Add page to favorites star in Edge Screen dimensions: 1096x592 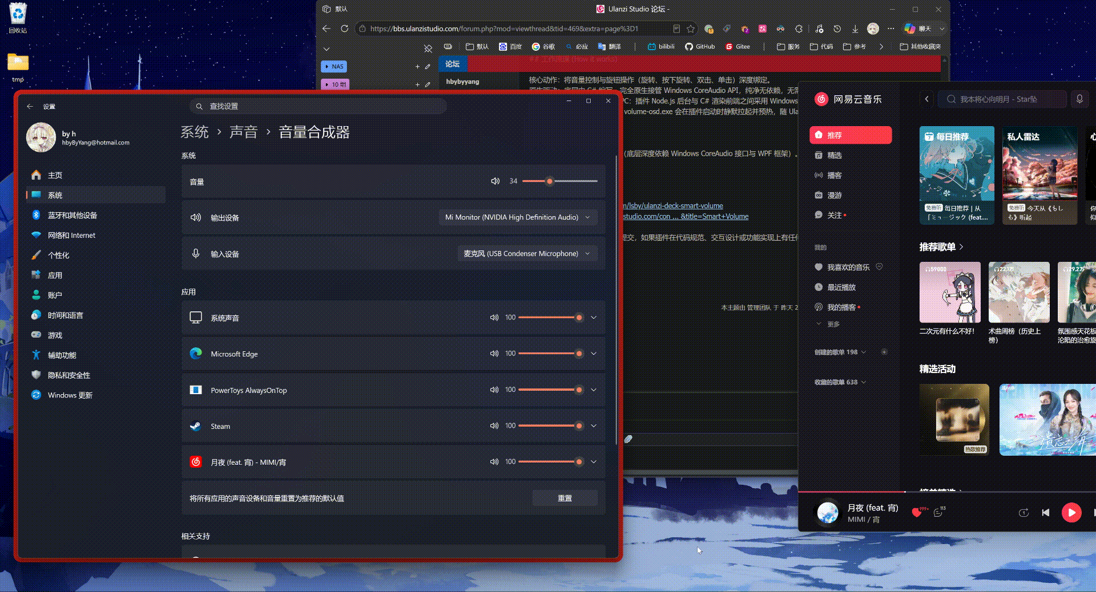(691, 29)
